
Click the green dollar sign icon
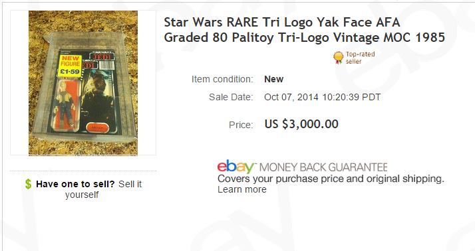click(28, 184)
